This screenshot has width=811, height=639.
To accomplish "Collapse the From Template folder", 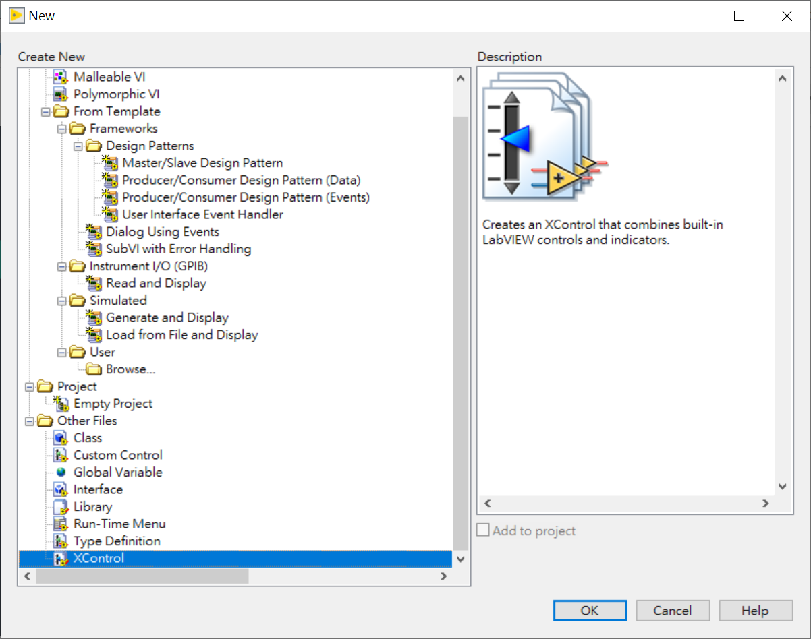I will click(46, 111).
